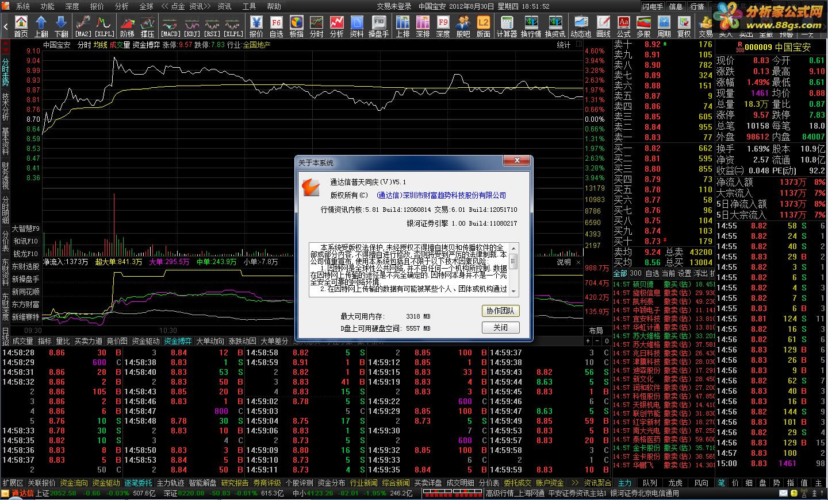Screen dimensions: 828x500
Task: Expand more bottom tabs with >> arrow
Action: (574, 483)
